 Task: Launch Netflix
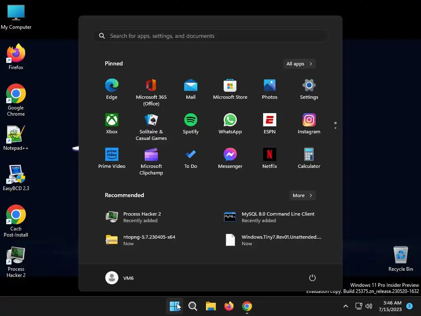pyautogui.click(x=270, y=158)
